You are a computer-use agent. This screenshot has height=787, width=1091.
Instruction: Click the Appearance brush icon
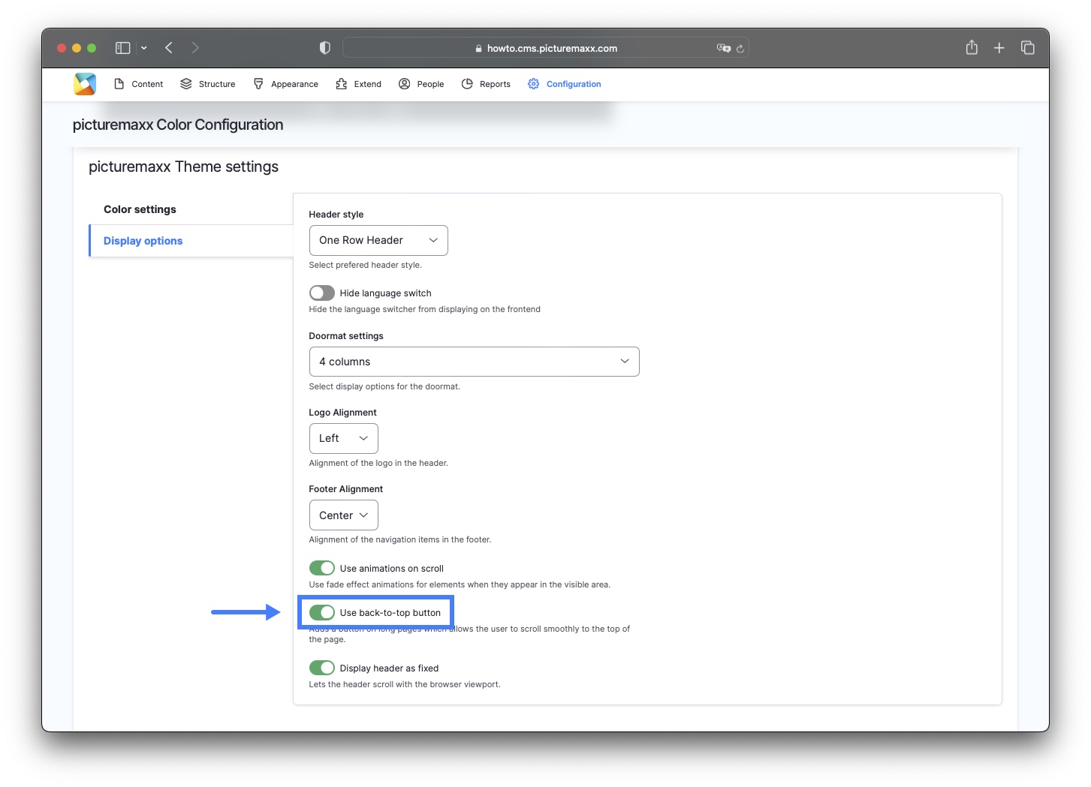[x=258, y=84]
